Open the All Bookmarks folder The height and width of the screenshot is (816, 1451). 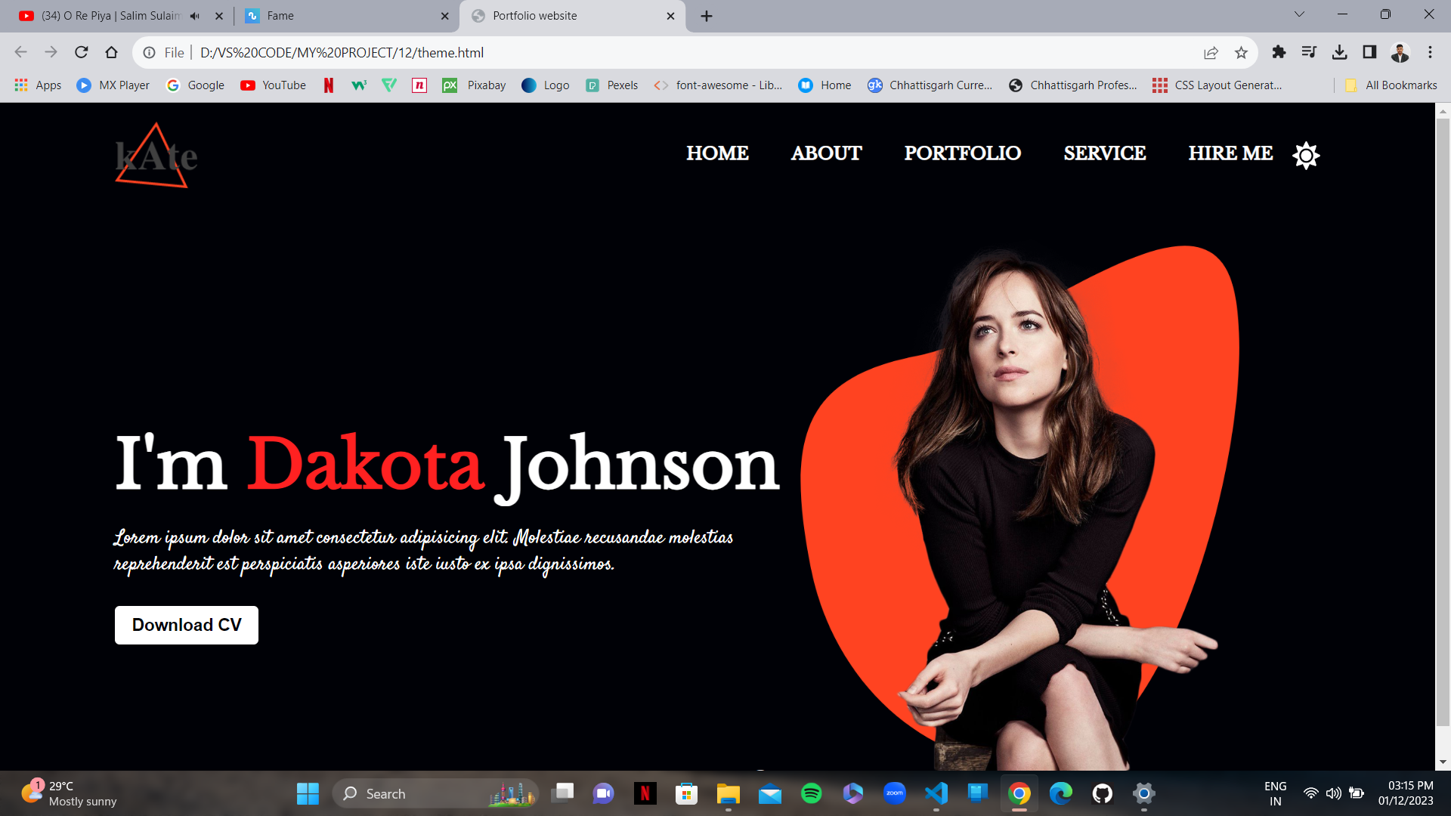1391,85
